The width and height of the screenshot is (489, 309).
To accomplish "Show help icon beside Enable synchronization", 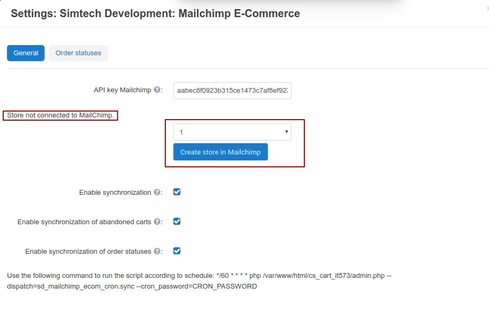I will [157, 192].
